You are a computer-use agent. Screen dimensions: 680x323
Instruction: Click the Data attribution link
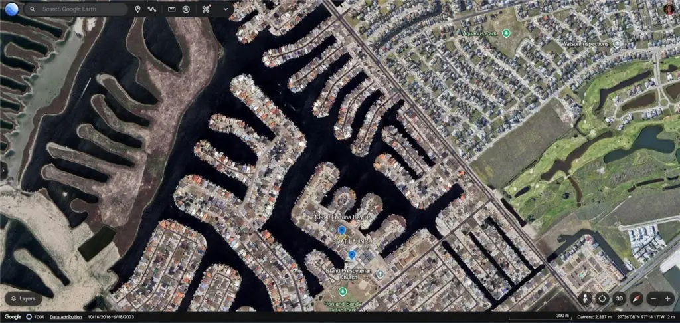pos(66,317)
